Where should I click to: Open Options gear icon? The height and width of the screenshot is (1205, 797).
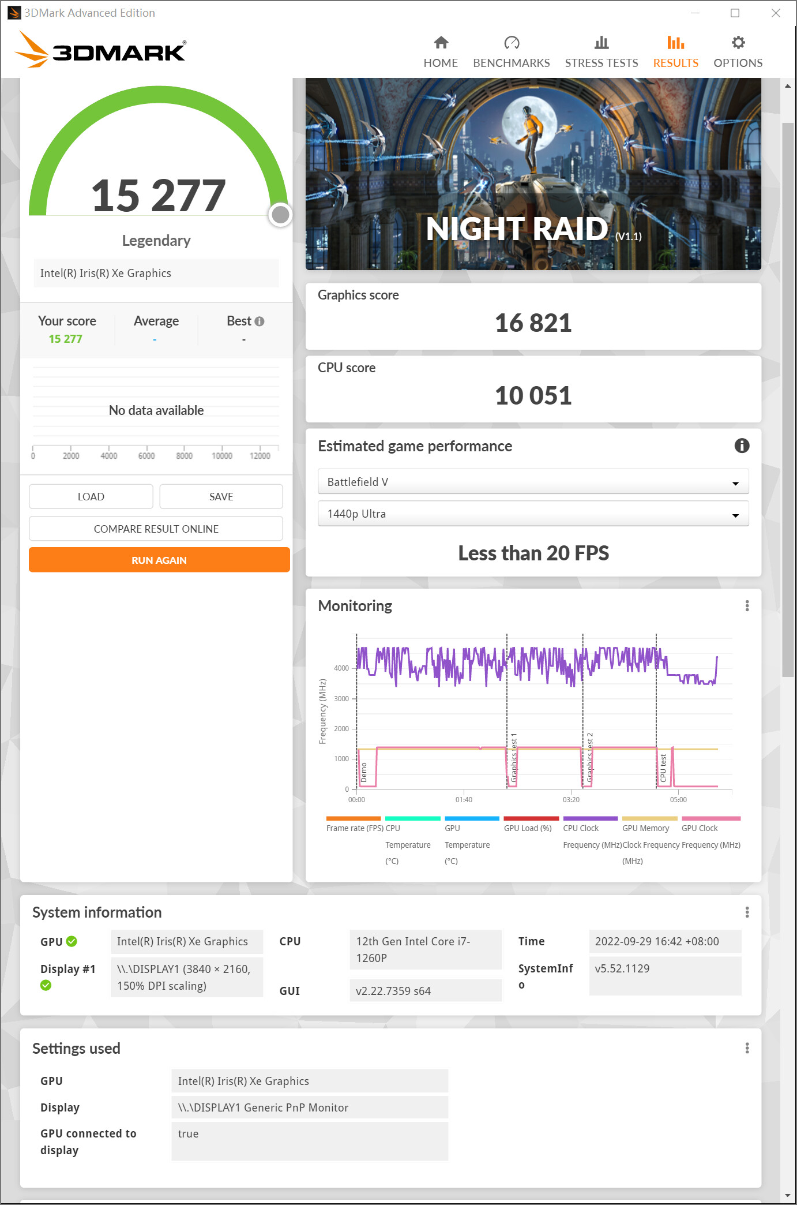[738, 43]
